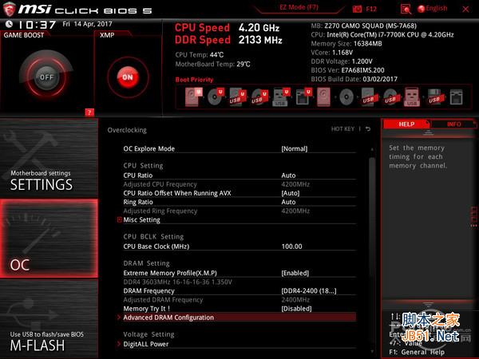Image resolution: width=479 pixels, height=359 pixels.
Task: Select the UEFI USB key boot icon
Action: [281, 97]
